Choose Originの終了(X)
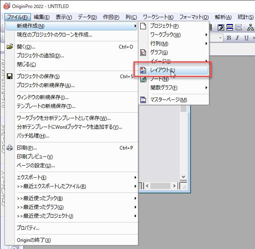The width and height of the screenshot is (255, 249). [71, 240]
